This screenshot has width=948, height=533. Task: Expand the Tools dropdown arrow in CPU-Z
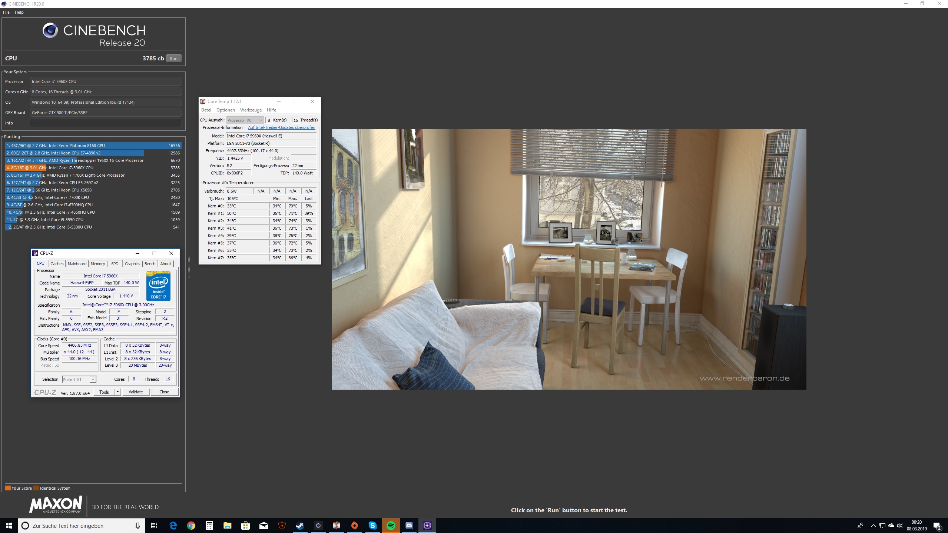tap(117, 392)
